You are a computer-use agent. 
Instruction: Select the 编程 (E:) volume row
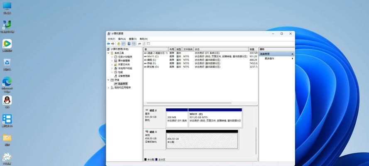(x=201, y=60)
